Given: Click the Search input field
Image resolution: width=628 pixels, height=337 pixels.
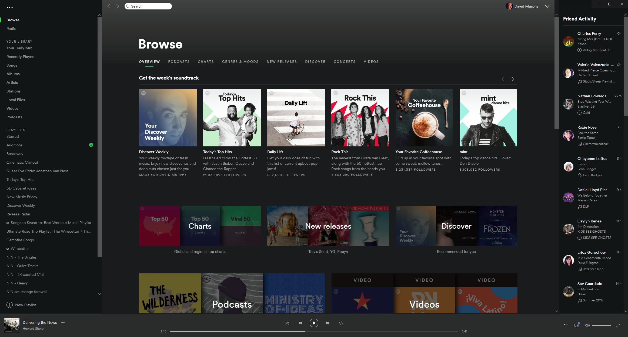Looking at the screenshot, I should [148, 6].
